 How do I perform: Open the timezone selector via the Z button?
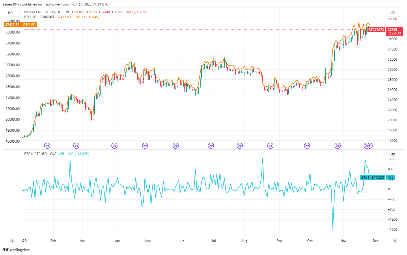point(12,240)
